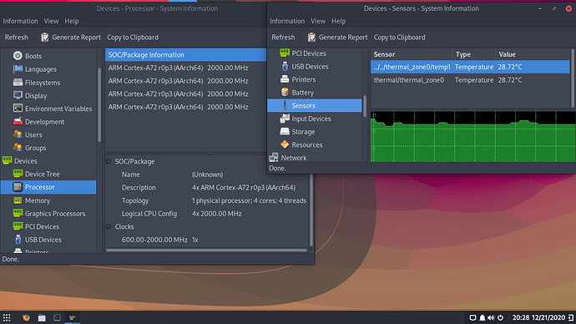
Task: Select ../../thermal_zone0/temp1 sensor row
Action: click(470, 67)
